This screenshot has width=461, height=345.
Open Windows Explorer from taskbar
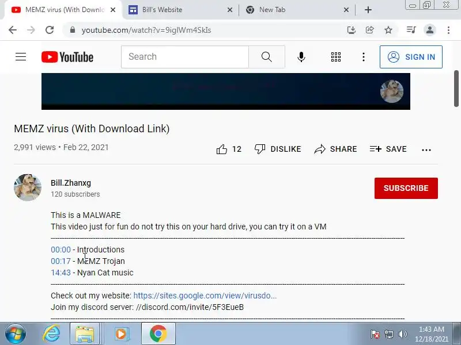tap(85, 334)
